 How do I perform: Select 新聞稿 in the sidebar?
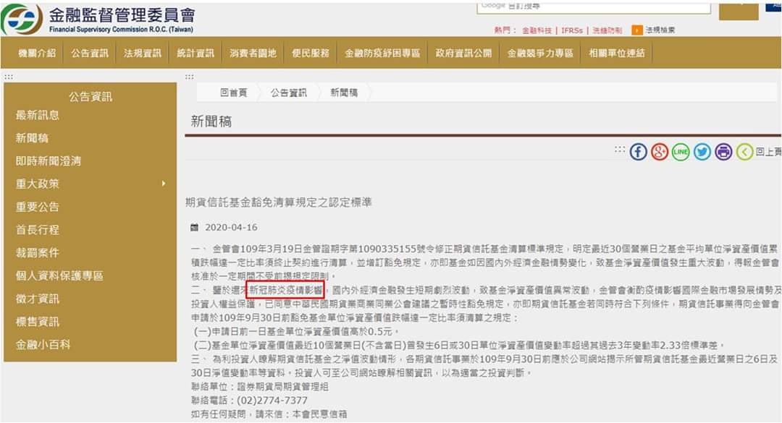(x=32, y=138)
